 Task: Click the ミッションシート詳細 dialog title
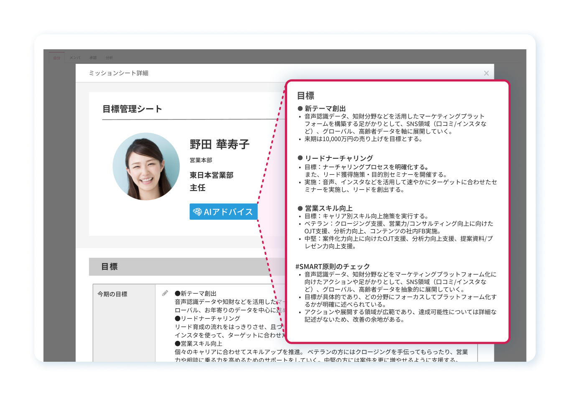(x=118, y=73)
